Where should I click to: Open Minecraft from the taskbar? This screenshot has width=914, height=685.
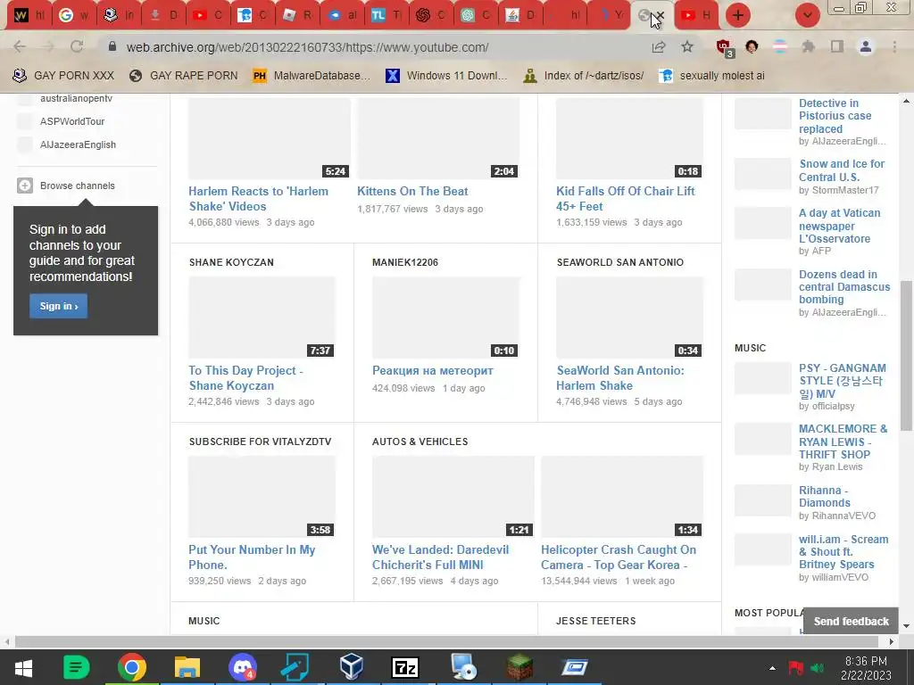[x=519, y=667]
